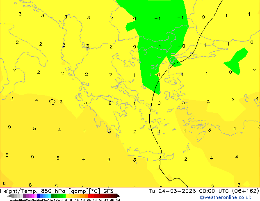Image resolution: width=260 pixels, height=201 pixels.
Task: Pick the bright green swatch in legend
Action: click(x=64, y=196)
